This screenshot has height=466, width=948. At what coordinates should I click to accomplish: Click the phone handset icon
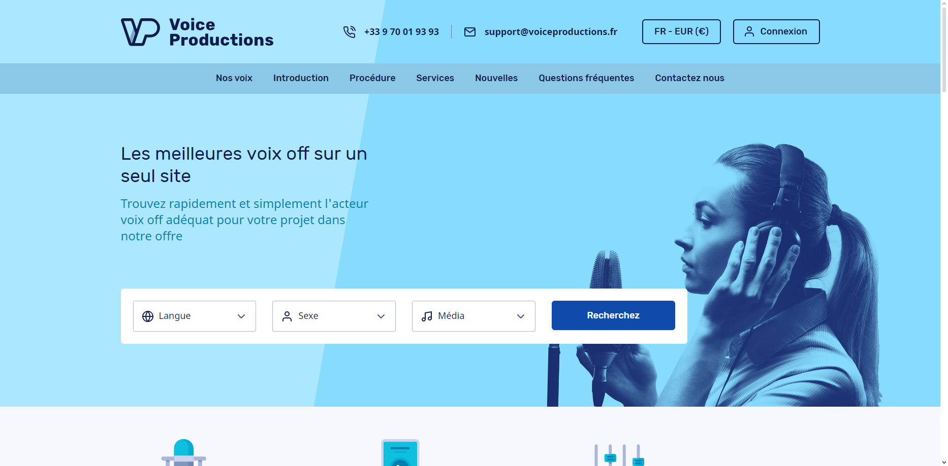coord(350,32)
